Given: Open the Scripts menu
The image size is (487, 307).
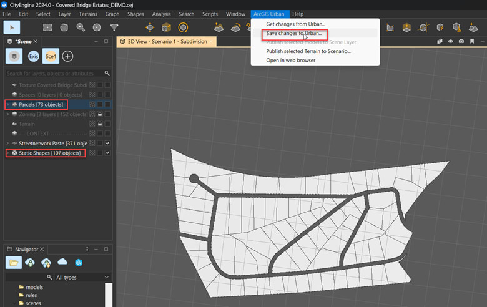Looking at the screenshot, I should pyautogui.click(x=210, y=14).
